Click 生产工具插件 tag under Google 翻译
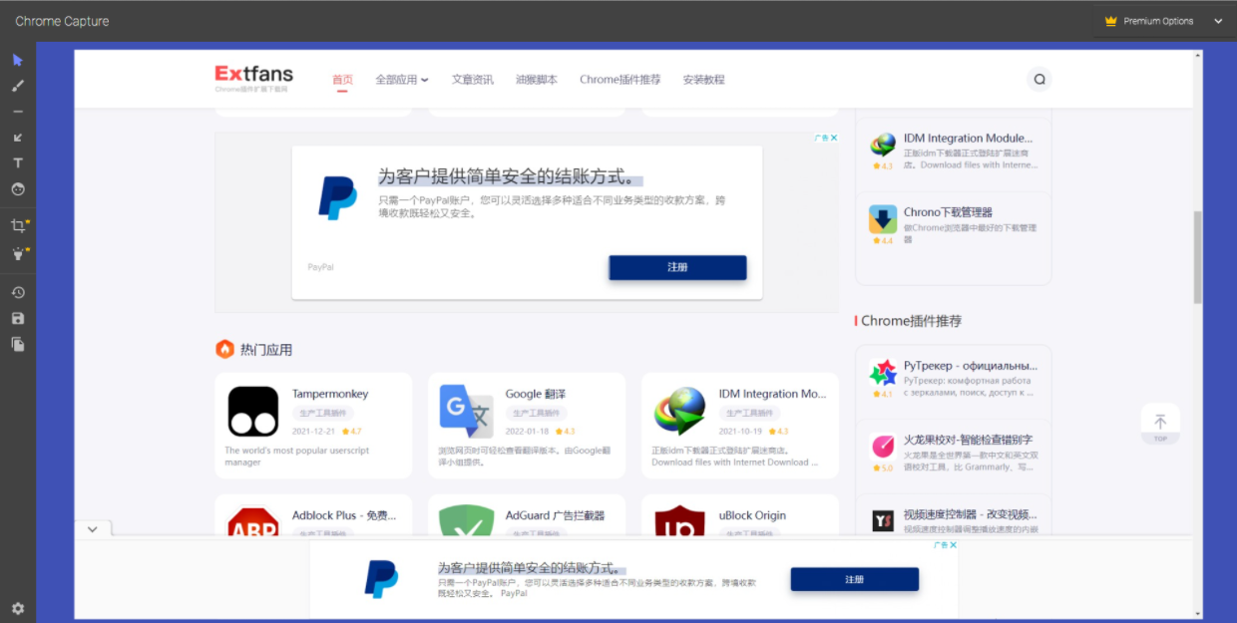This screenshot has height=623, width=1237. point(536,413)
